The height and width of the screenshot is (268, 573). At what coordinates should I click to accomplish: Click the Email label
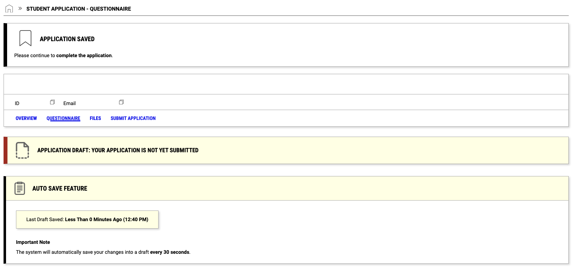70,103
